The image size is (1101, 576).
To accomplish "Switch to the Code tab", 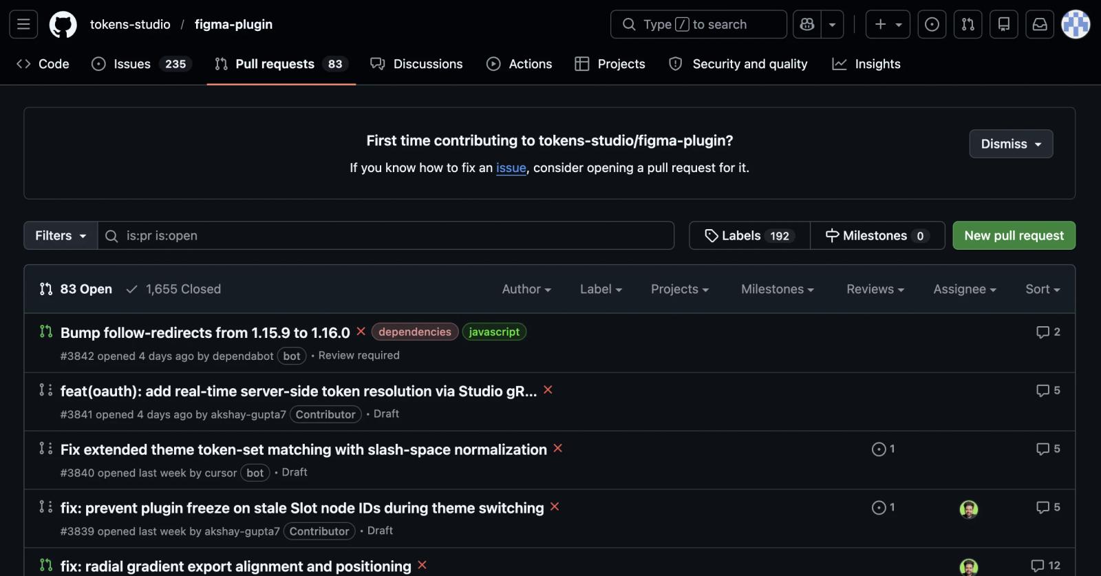I will [43, 64].
